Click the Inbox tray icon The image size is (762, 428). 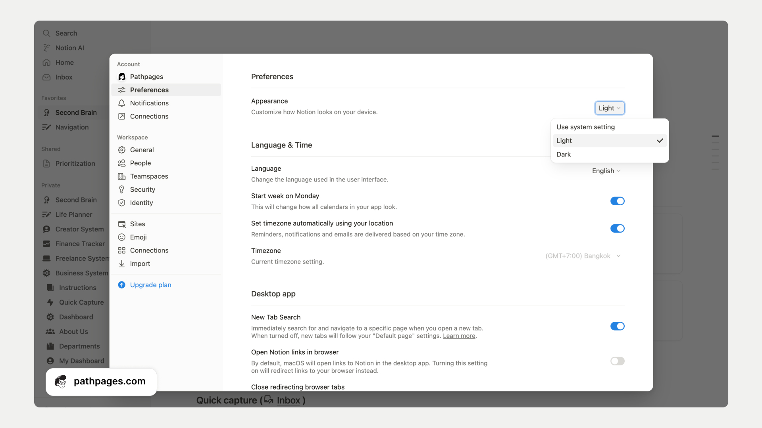[x=46, y=77]
